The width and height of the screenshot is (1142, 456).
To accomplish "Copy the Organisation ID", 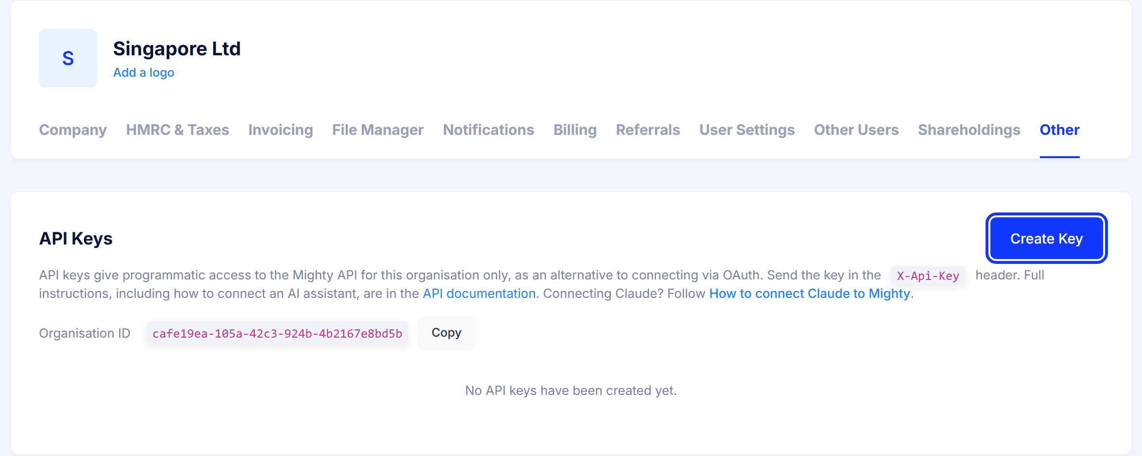I will (x=446, y=333).
